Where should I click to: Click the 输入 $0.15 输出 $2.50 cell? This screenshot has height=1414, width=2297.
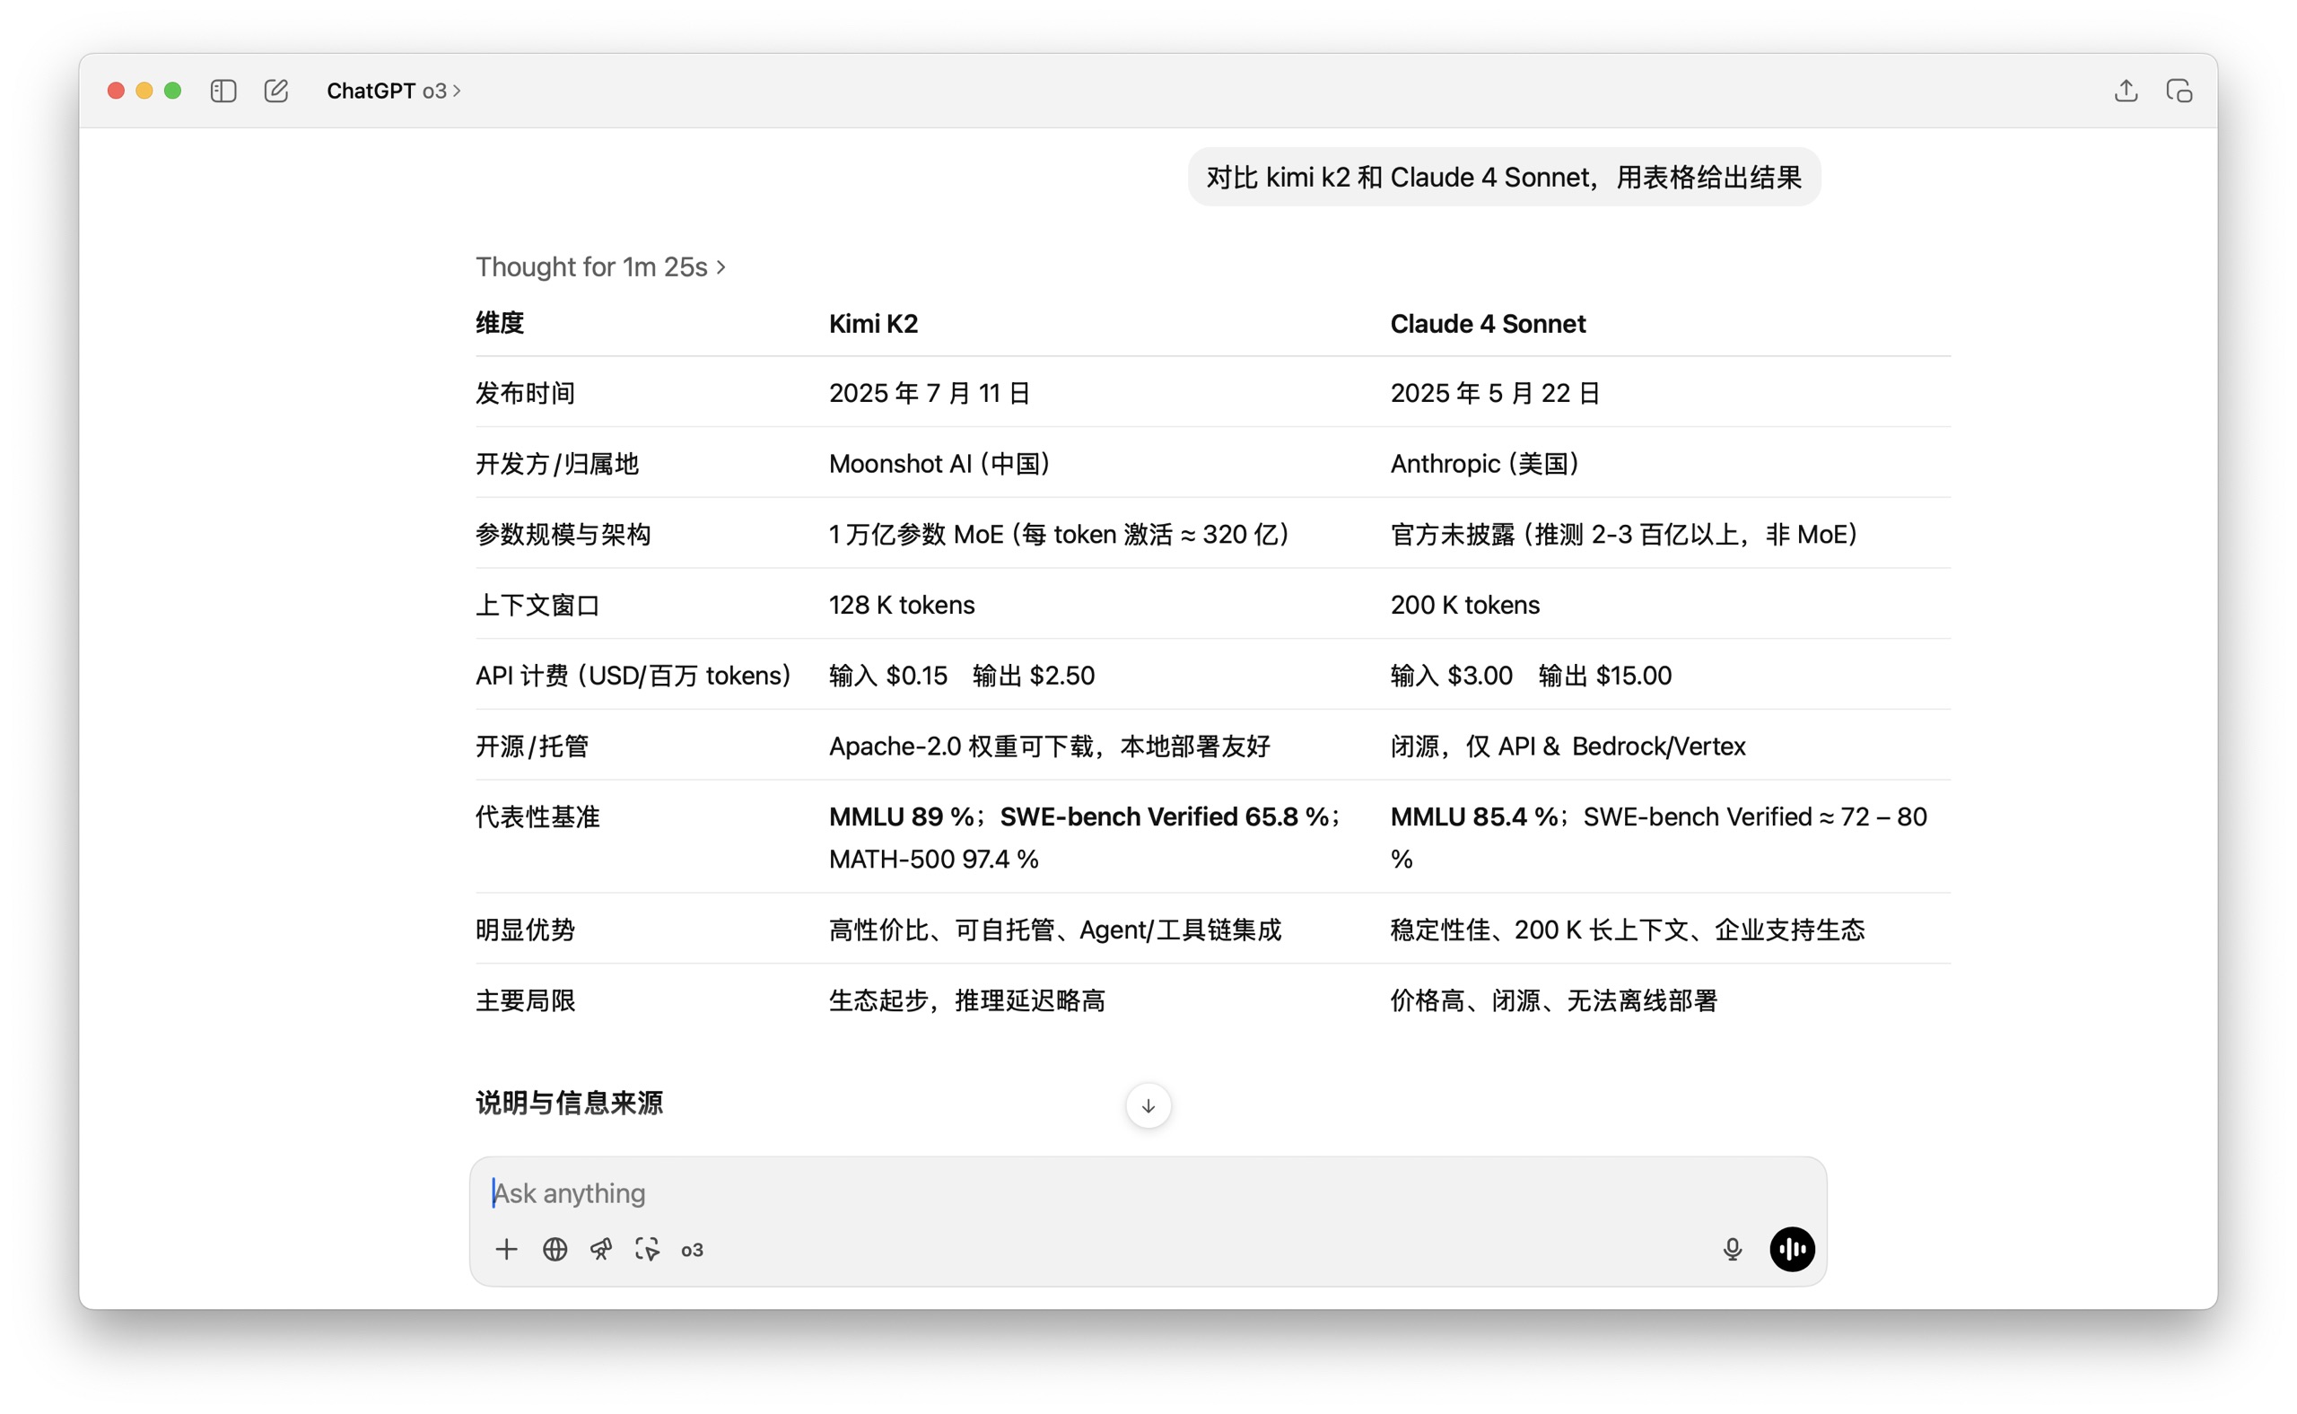click(962, 676)
